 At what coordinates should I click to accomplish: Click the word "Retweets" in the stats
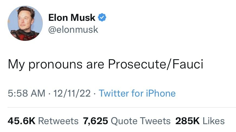[58, 121]
